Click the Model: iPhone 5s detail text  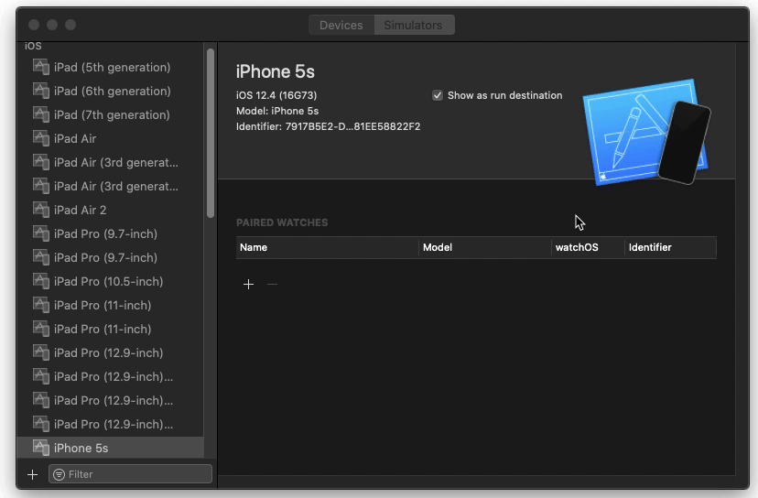point(277,111)
